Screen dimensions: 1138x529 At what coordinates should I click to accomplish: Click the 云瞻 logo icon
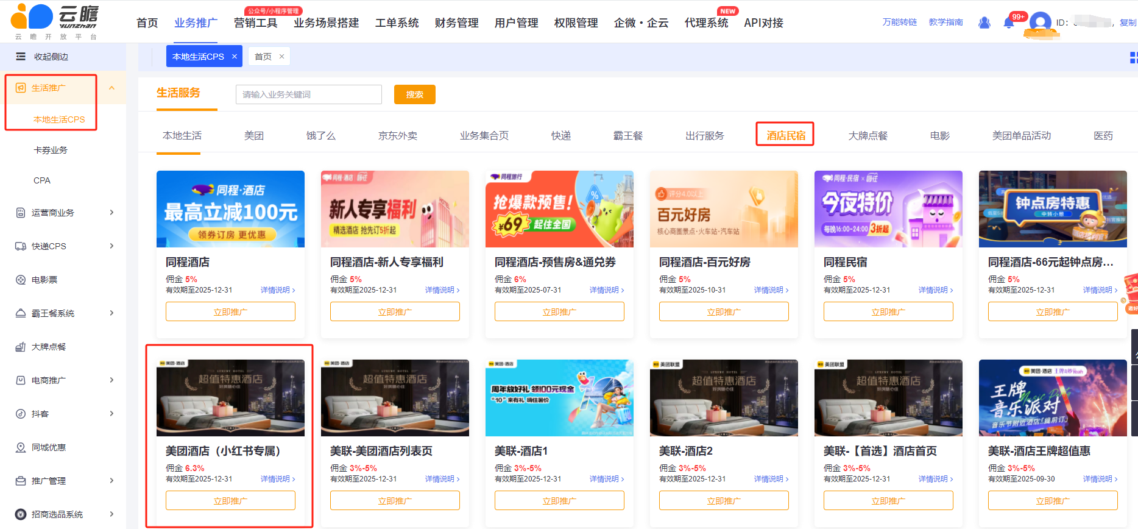[x=32, y=16]
